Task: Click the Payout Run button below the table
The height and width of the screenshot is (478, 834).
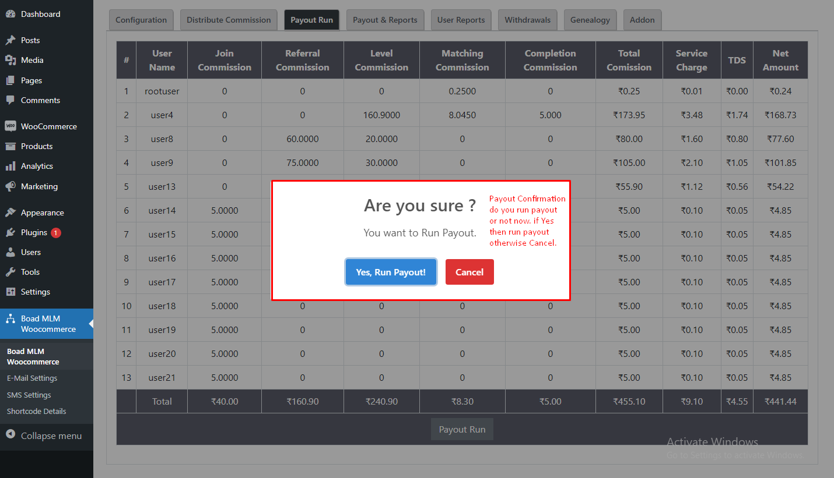Action: tap(462, 429)
